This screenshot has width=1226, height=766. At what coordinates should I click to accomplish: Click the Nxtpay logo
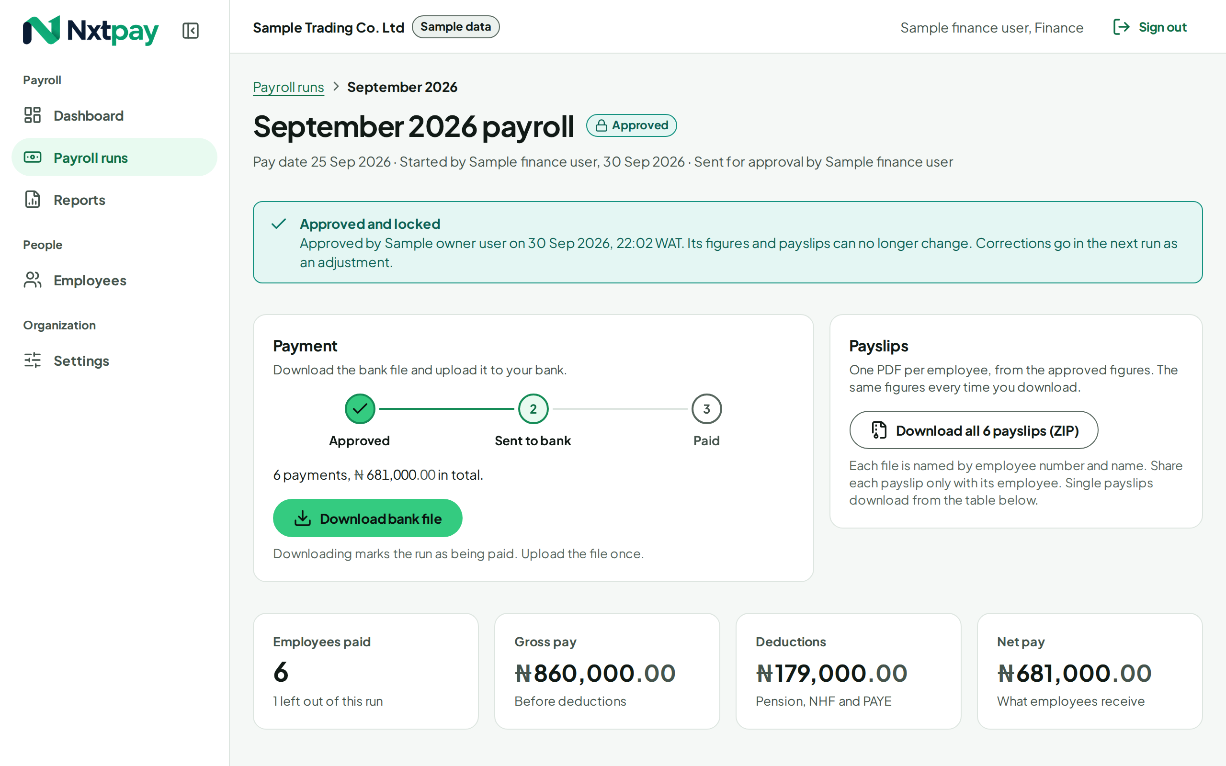tap(91, 30)
